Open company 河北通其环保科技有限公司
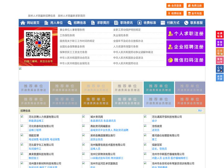The height and width of the screenshot is (168, 224). pyautogui.click(x=167, y=117)
